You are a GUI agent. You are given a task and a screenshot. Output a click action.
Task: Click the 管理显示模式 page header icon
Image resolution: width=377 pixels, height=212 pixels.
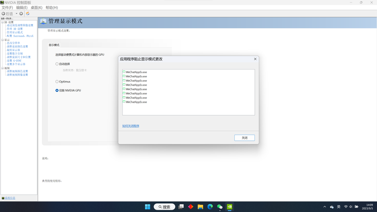pos(43,21)
